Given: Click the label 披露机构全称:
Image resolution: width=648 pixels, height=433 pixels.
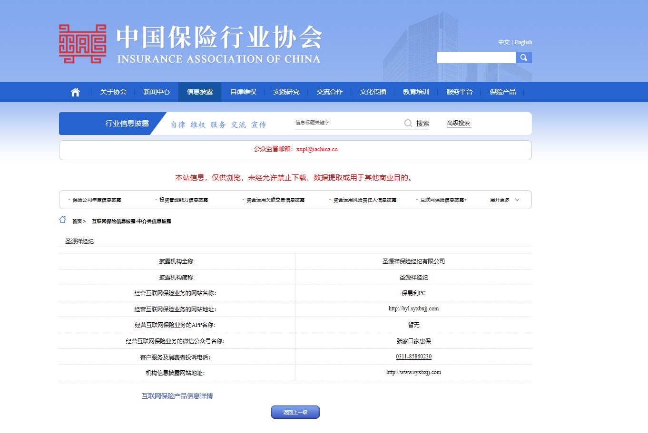Looking at the screenshot, I should (x=177, y=261).
